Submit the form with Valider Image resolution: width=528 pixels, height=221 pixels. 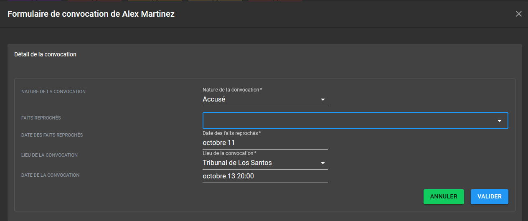point(489,197)
